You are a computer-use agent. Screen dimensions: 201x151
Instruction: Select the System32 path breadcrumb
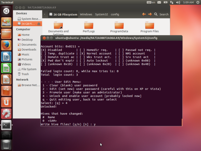click(x=102, y=14)
